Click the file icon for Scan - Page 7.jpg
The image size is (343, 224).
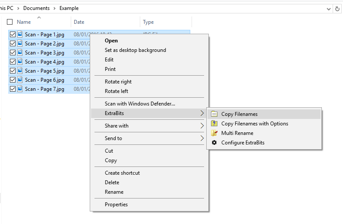20,89
